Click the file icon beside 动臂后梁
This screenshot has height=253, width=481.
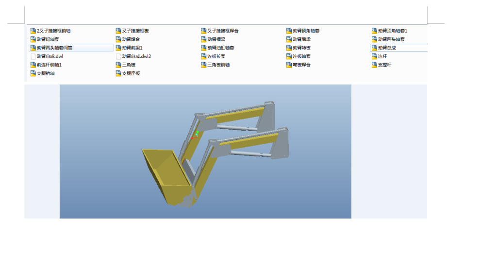coord(289,39)
